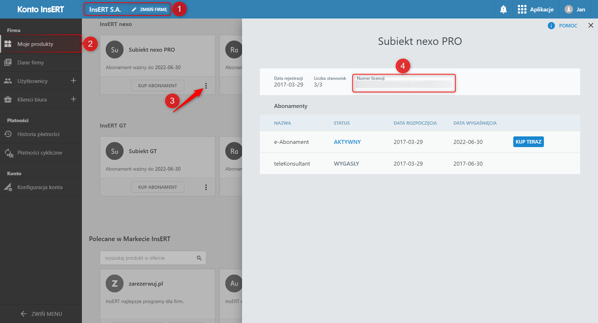The width and height of the screenshot is (598, 323).
Task: Click KUP TERAZ for e-Abonament
Action: (x=529, y=142)
